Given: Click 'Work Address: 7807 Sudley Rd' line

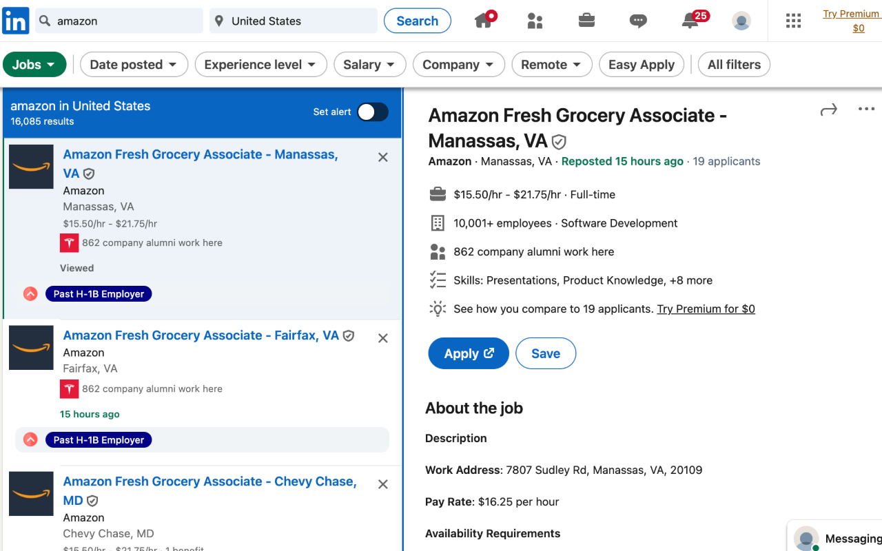Looking at the screenshot, I should point(564,470).
